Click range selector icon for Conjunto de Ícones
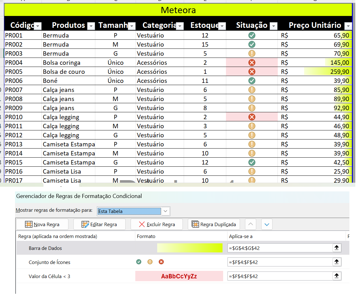The width and height of the screenshot is (360, 294). (x=337, y=262)
